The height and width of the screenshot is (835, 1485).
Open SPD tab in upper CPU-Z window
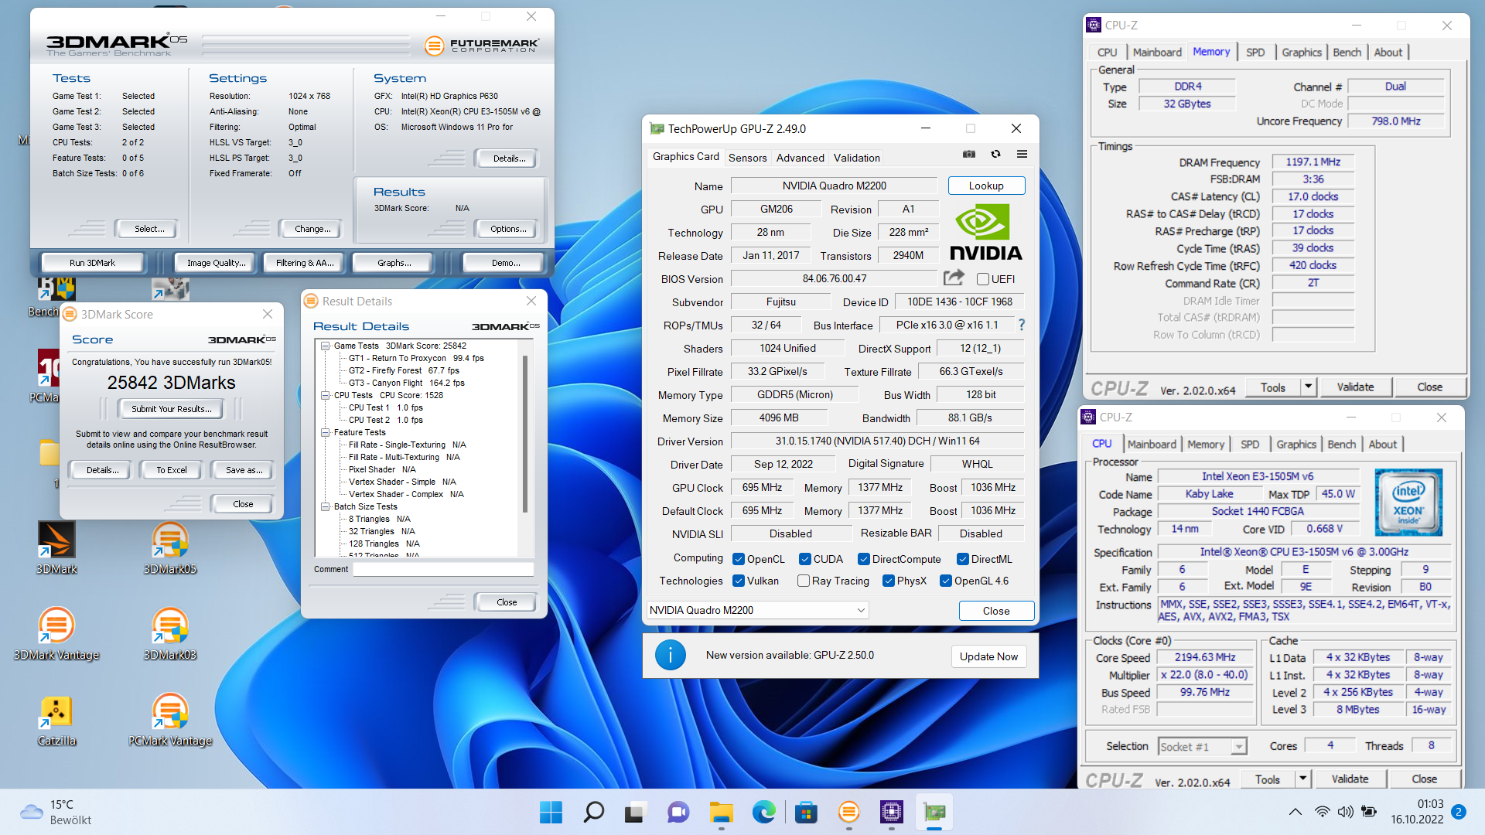(1255, 53)
